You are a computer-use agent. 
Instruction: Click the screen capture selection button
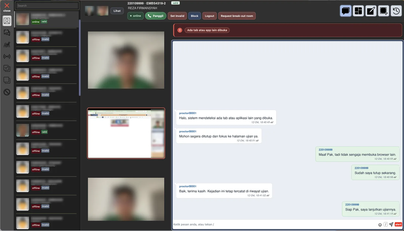[384, 11]
